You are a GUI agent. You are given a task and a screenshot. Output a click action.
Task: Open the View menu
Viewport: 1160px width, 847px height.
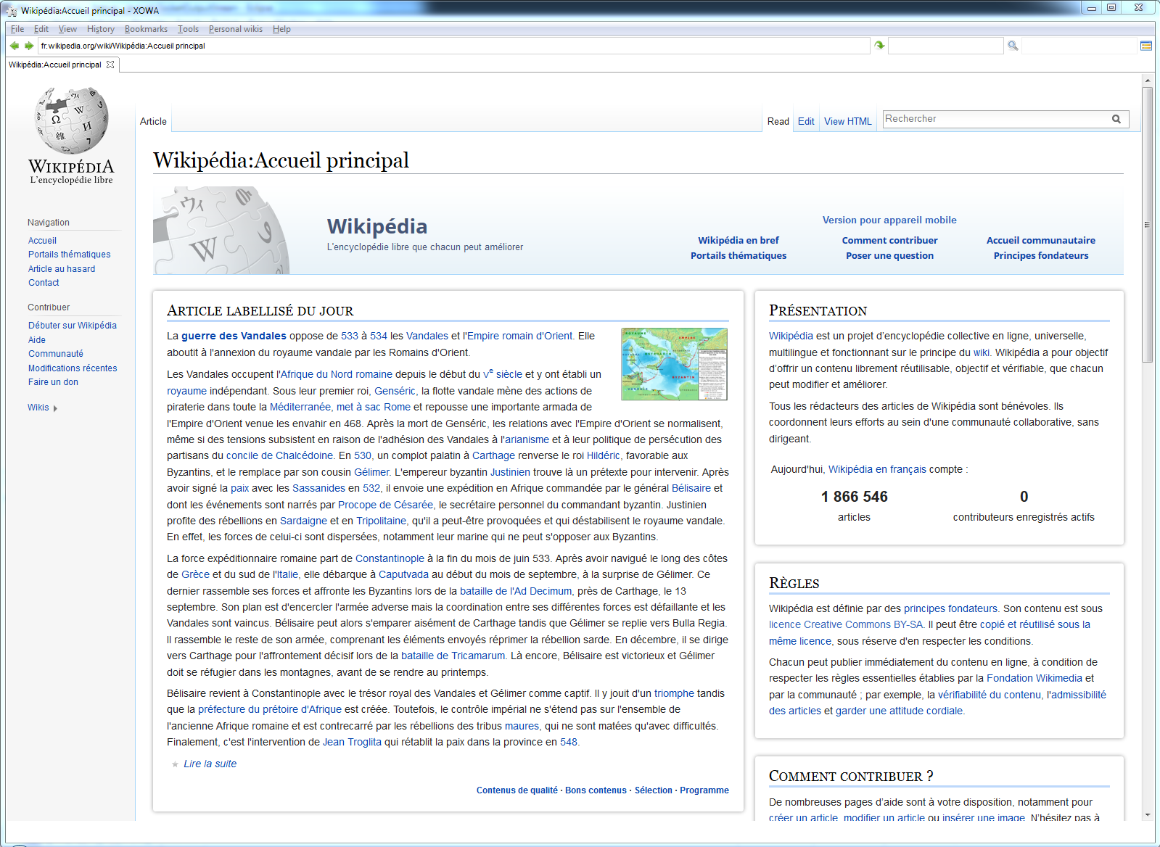click(x=67, y=29)
